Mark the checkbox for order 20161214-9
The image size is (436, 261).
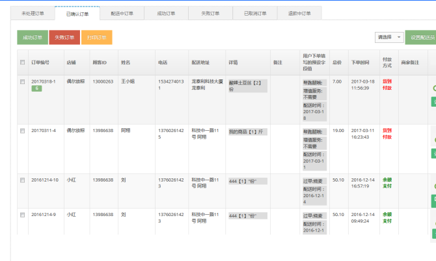click(22, 214)
